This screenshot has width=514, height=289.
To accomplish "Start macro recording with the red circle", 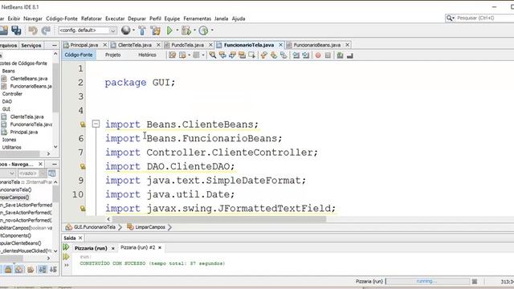I will 318,55.
